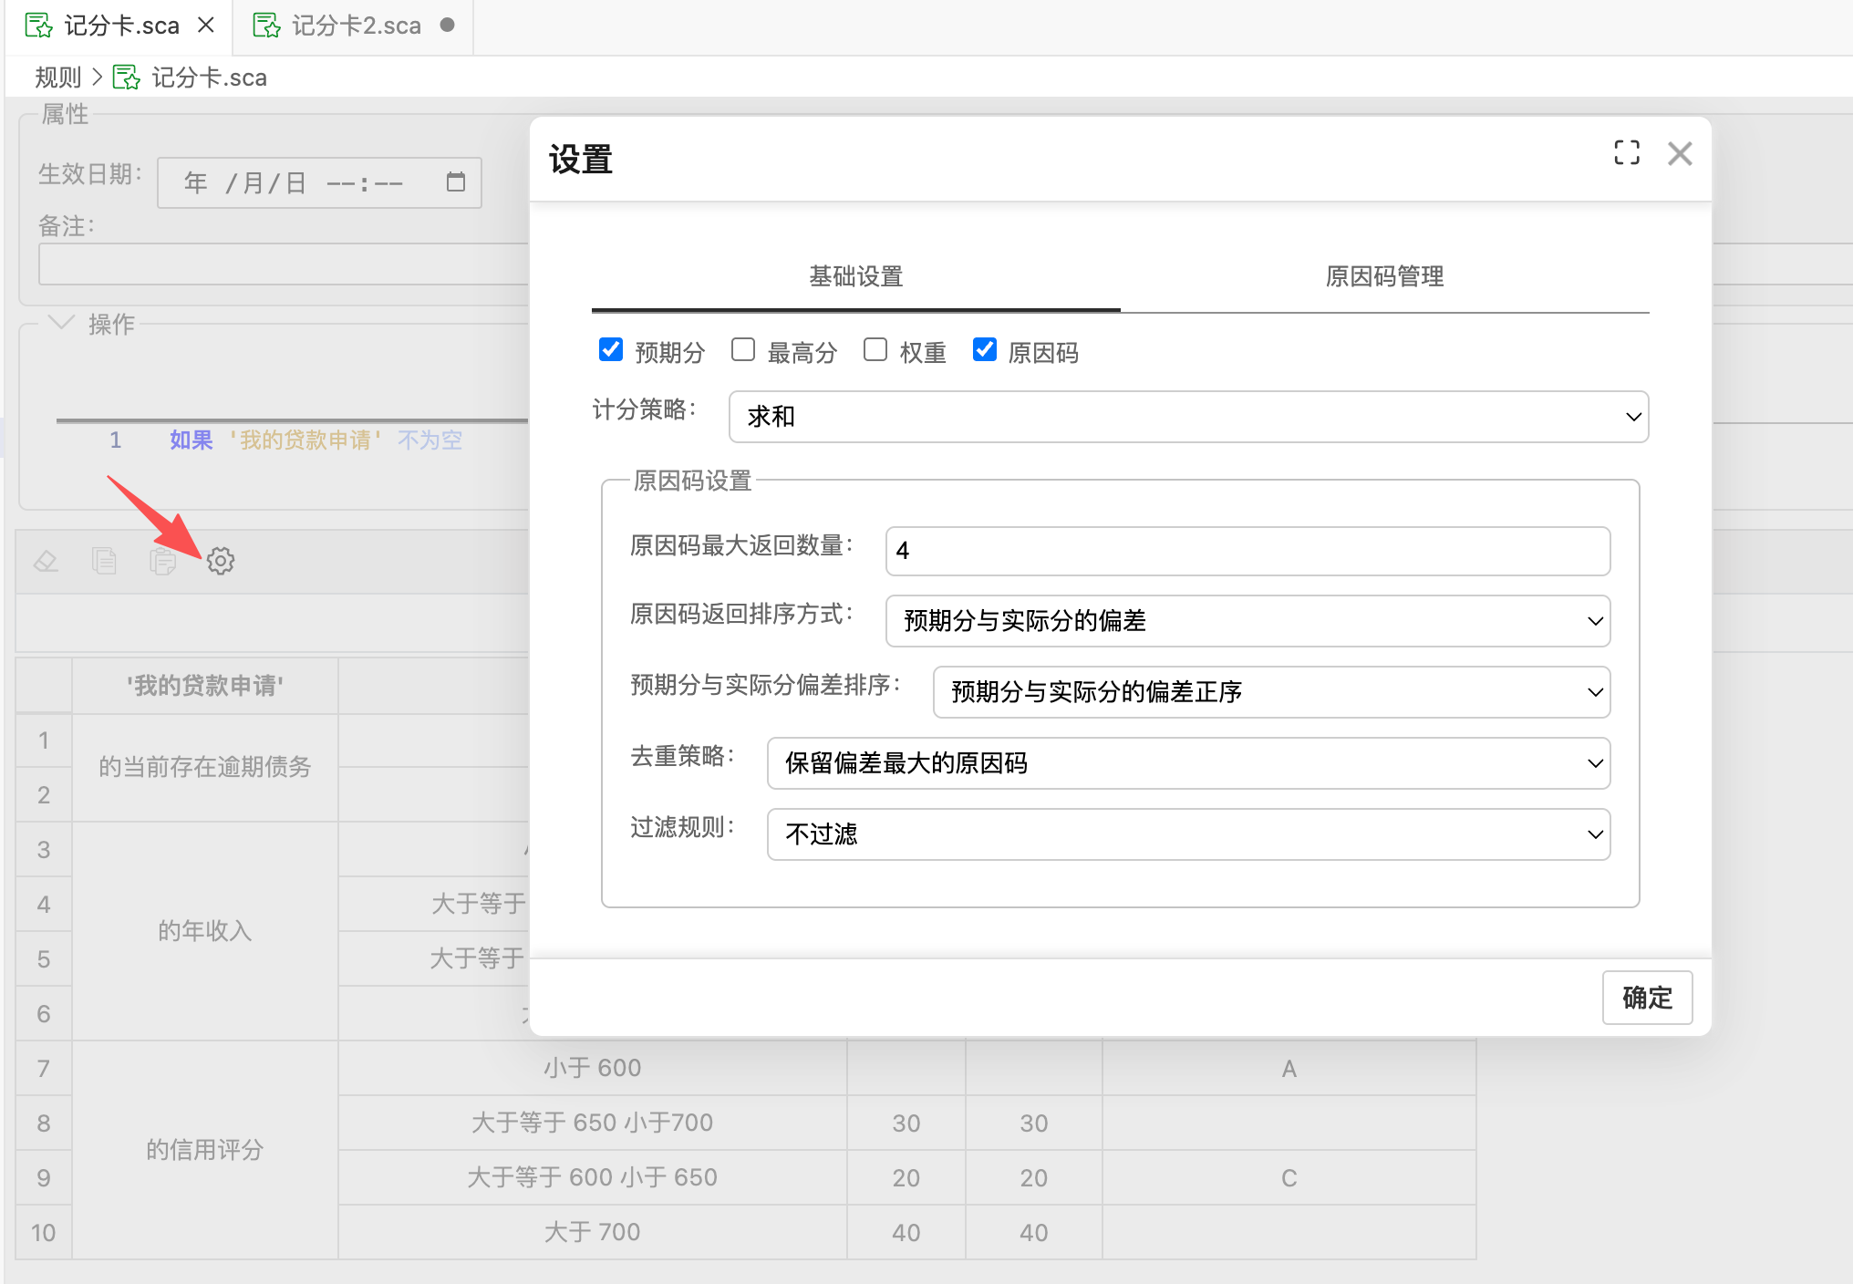Select row number 10 in the table
This screenshot has height=1284, width=1853.
[x=44, y=1232]
